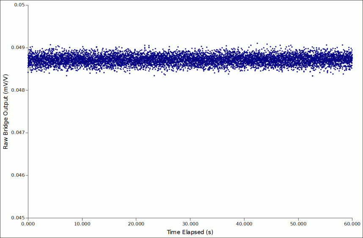Click the 20.000 x-axis tick label
The width and height of the screenshot is (363, 238).
[136, 224]
